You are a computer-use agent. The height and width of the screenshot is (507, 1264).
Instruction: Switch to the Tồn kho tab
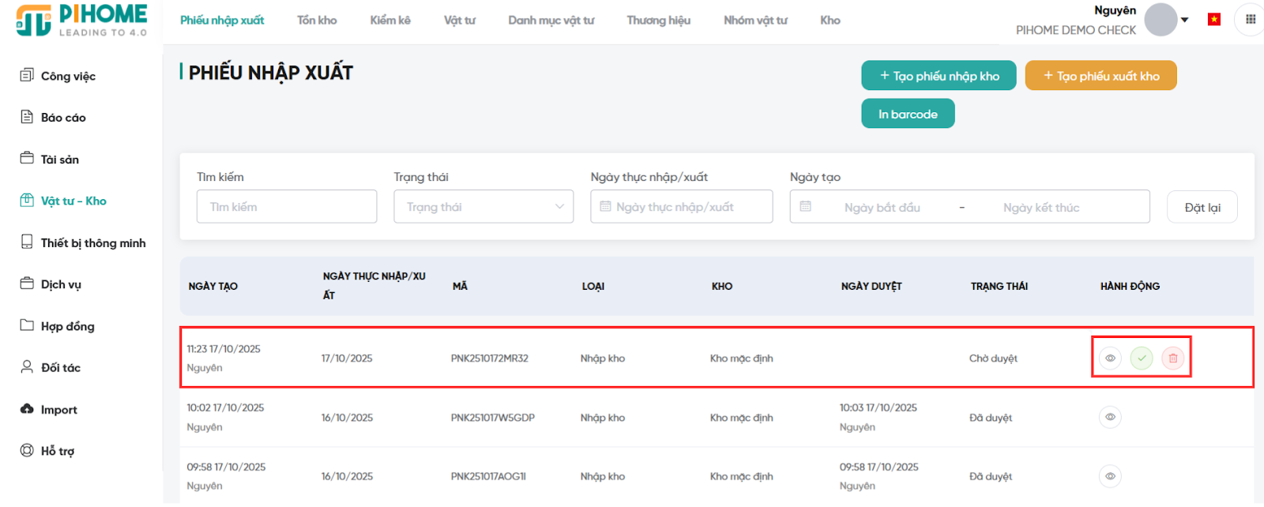click(x=317, y=21)
